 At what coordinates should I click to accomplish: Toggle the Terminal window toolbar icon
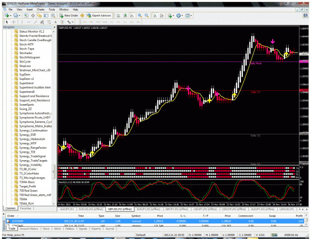pyautogui.click(x=46, y=15)
